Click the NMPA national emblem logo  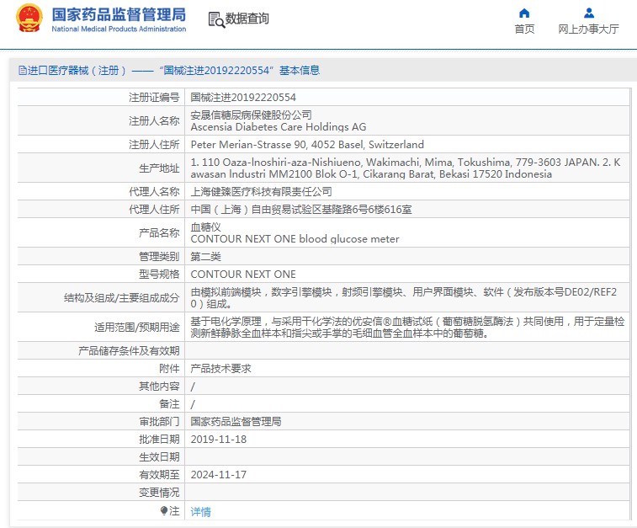29,19
